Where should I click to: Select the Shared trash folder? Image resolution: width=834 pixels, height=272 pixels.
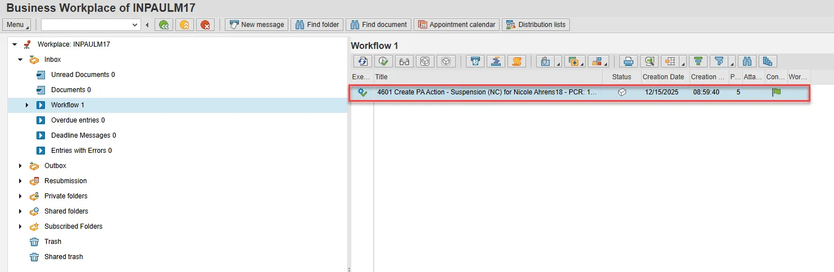(x=64, y=257)
